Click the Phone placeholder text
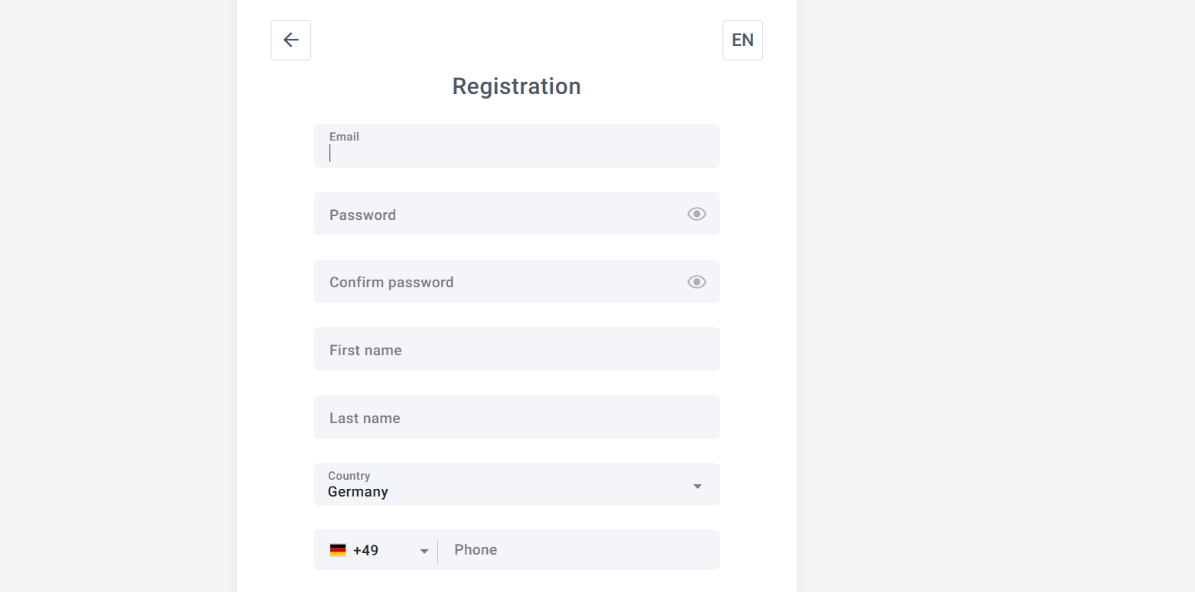 pos(476,550)
